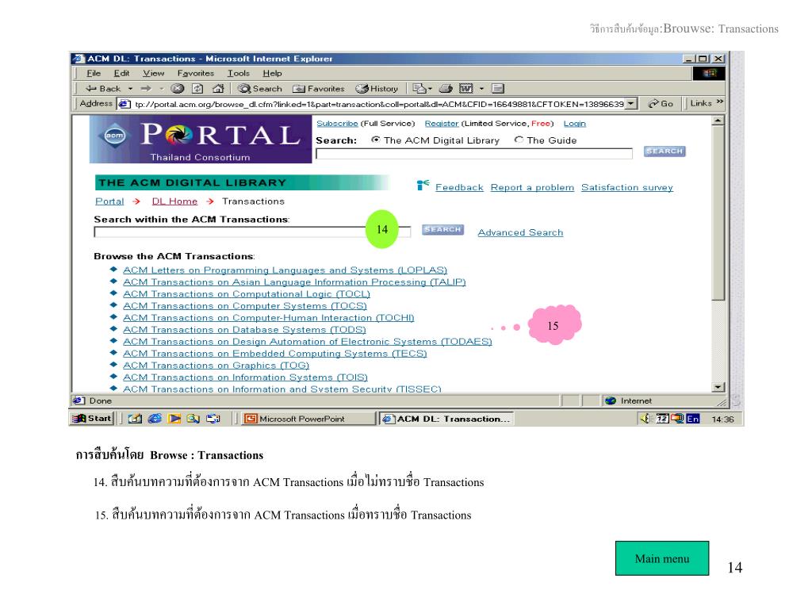812x609 pixels.
Task: Click the Portal breadcrumb link
Action: [109, 201]
